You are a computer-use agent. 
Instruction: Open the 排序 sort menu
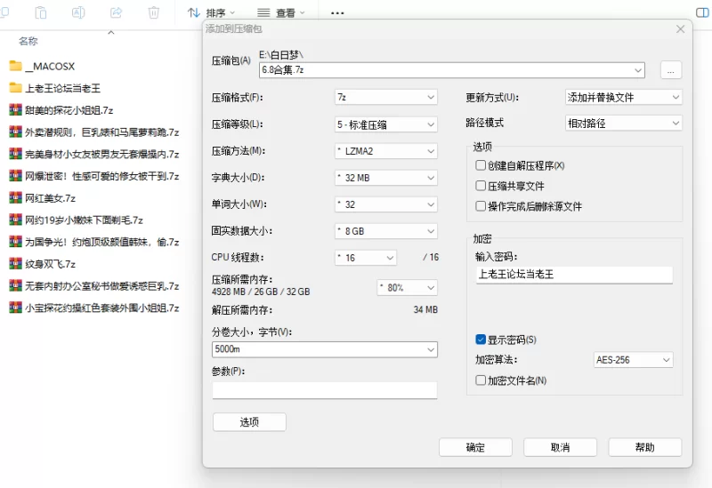click(212, 13)
